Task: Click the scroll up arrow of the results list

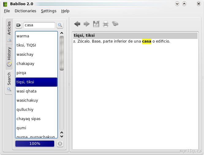Action: click(62, 33)
